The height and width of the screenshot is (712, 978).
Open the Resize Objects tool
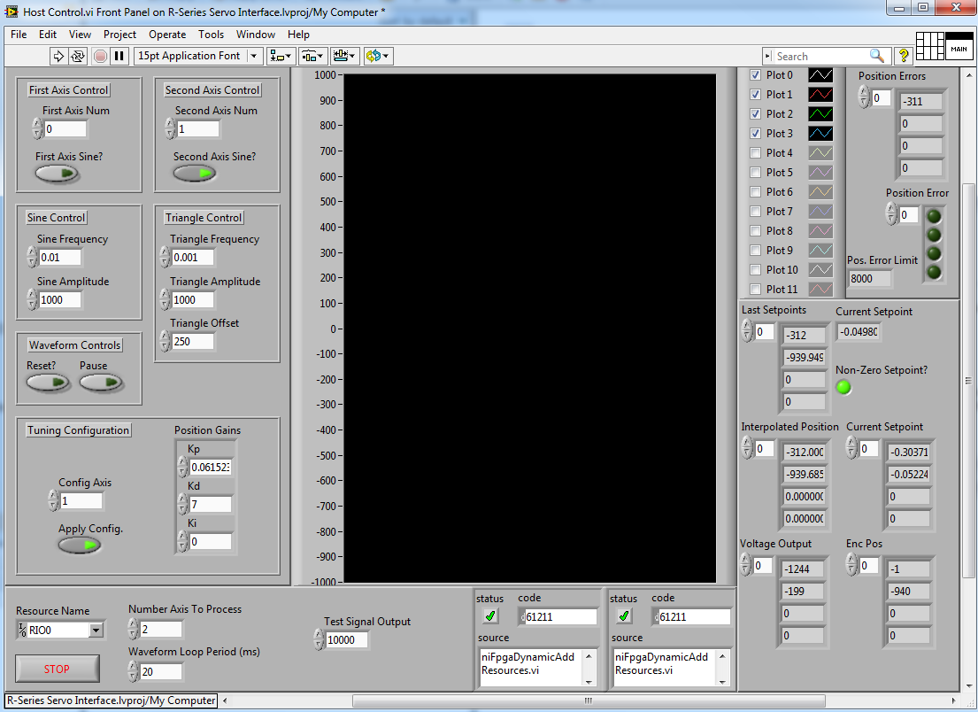tap(344, 56)
